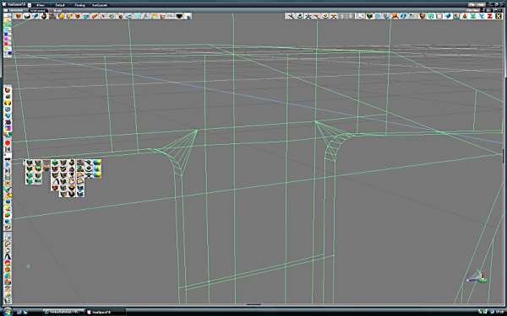Click the orange cube icon in the top-left toolbar
Image resolution: width=507 pixels, height=316 pixels.
pos(19,16)
